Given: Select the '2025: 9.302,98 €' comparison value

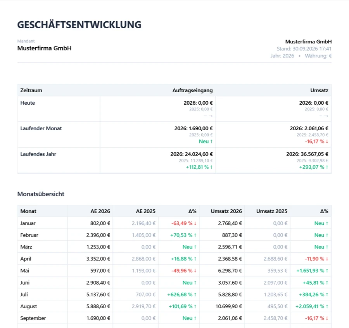Looking at the screenshot, I should pyautogui.click(x=313, y=161).
